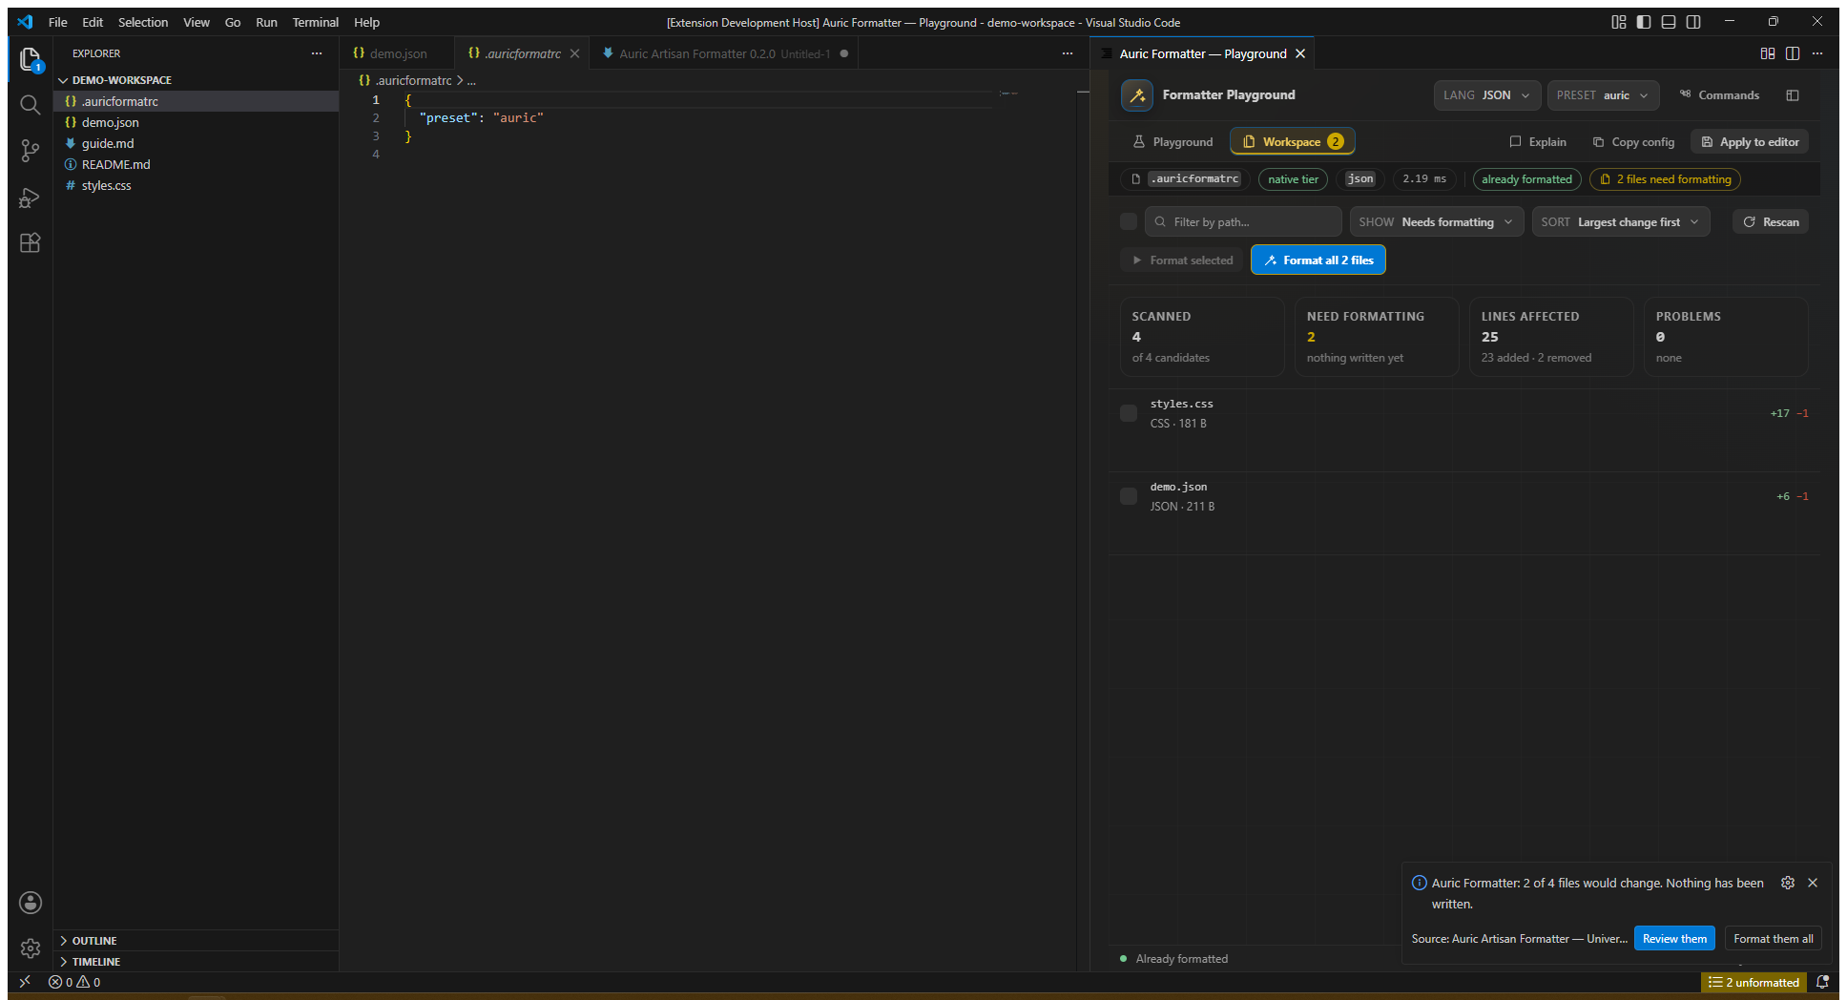Toggle bottom panel from title bar
Screen dimensions: 1847x1000
click(1669, 22)
